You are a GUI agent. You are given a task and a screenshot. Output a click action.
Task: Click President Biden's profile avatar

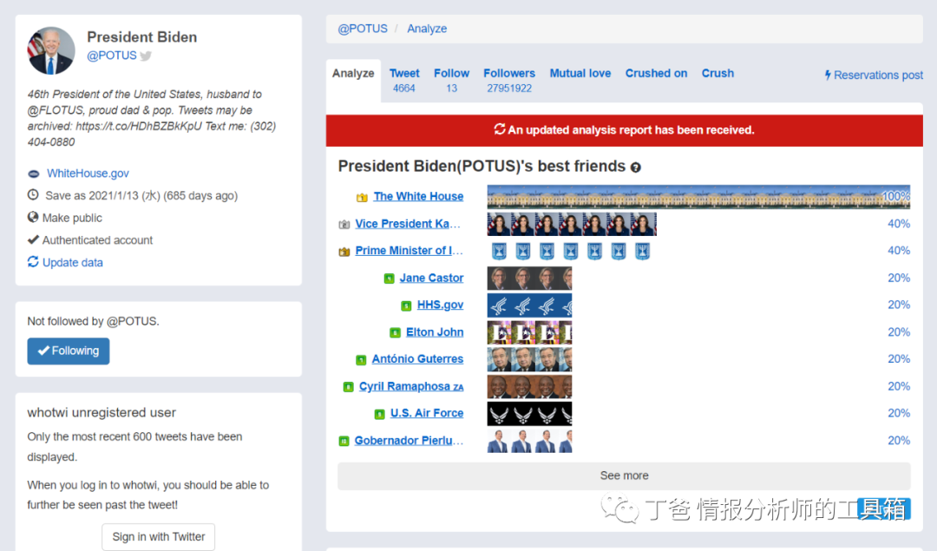pos(51,51)
